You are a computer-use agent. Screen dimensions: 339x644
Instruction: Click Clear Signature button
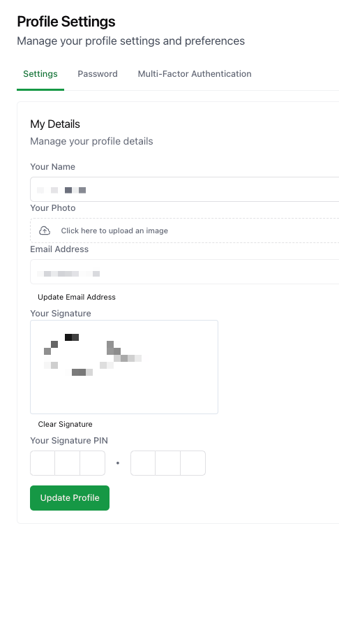[65, 424]
